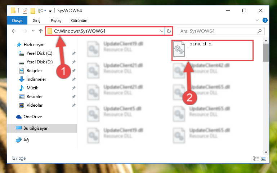Screen dimensions: 277x173
Task: Switch to details view layout icon
Action: click(x=256, y=159)
